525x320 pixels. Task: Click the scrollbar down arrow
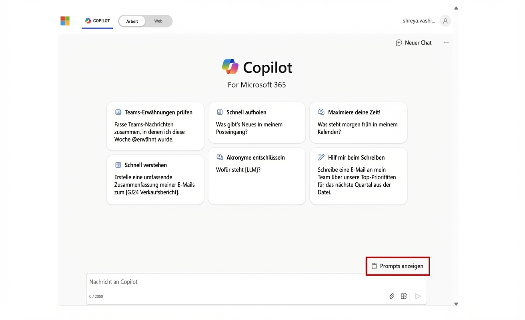[x=456, y=304]
